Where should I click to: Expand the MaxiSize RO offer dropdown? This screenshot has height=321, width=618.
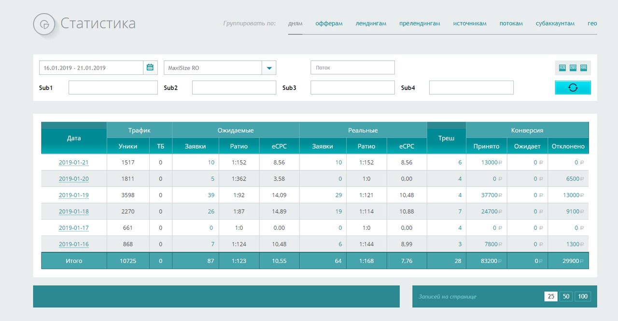pyautogui.click(x=269, y=68)
